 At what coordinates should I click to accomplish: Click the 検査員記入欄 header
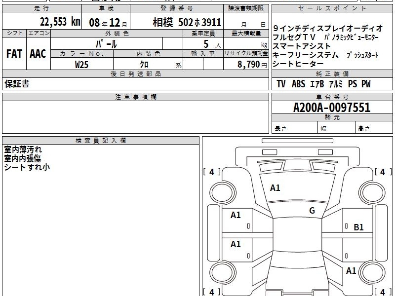101,141
